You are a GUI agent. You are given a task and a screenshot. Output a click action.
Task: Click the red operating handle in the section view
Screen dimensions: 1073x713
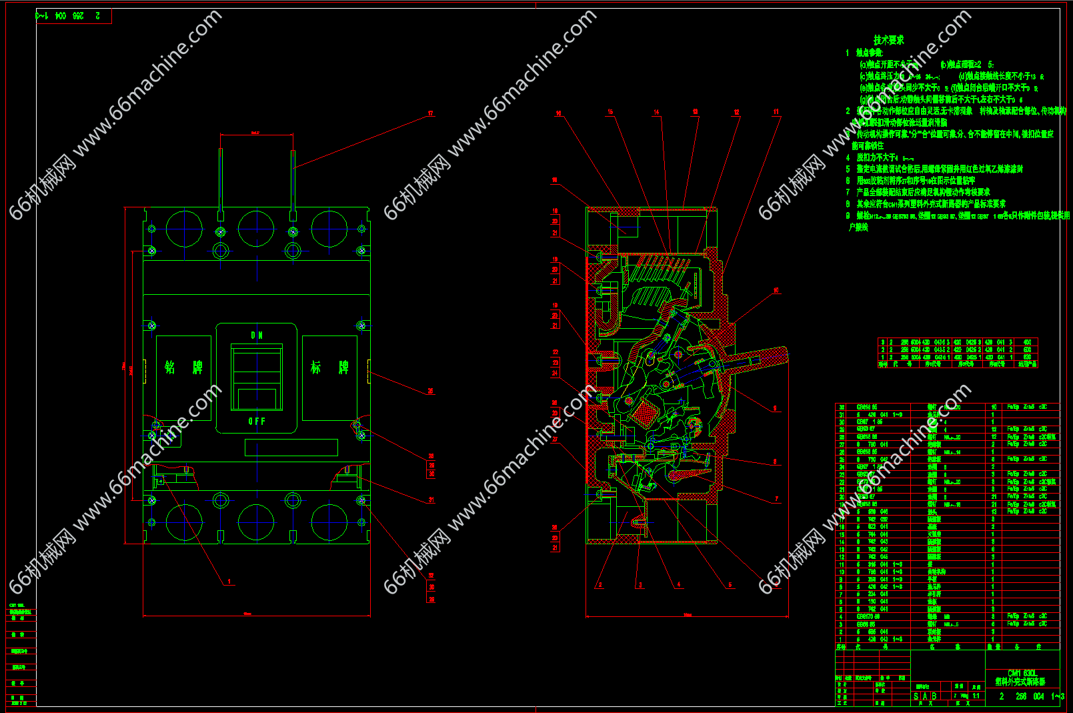759,360
